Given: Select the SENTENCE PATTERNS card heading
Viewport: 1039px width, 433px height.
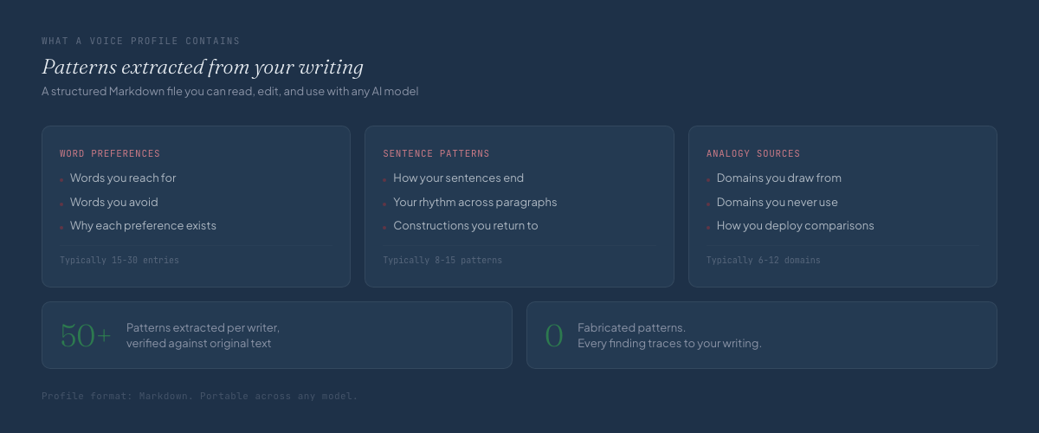Looking at the screenshot, I should 436,154.
